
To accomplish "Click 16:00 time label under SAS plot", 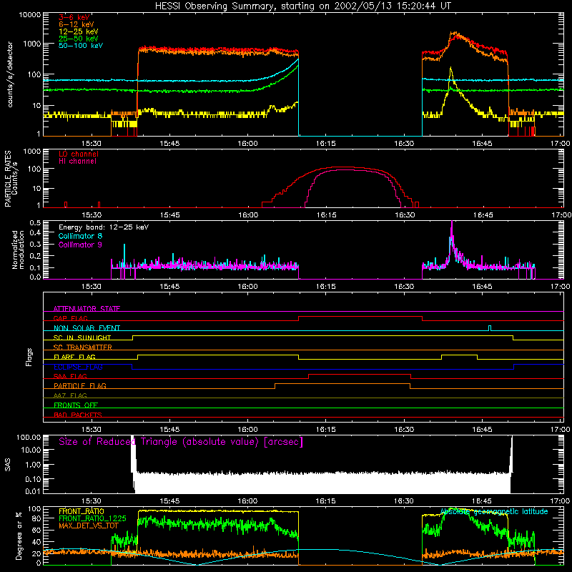I will [247, 501].
